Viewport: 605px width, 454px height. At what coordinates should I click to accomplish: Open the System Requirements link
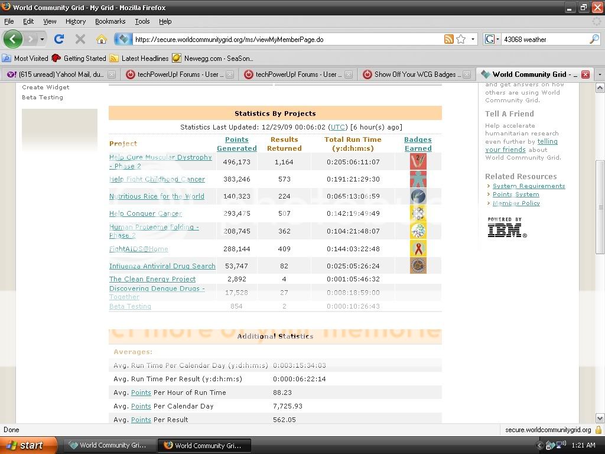point(529,186)
